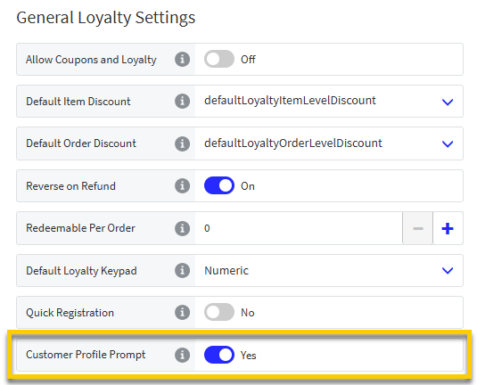Click the General Loyalty Settings heading
Screen dimensions: 485x385
click(106, 18)
